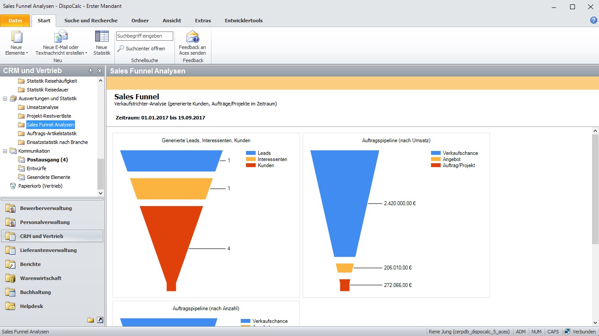Click the shortcut icon at navigation pane bottom
This screenshot has width=599, height=336.
click(100, 320)
